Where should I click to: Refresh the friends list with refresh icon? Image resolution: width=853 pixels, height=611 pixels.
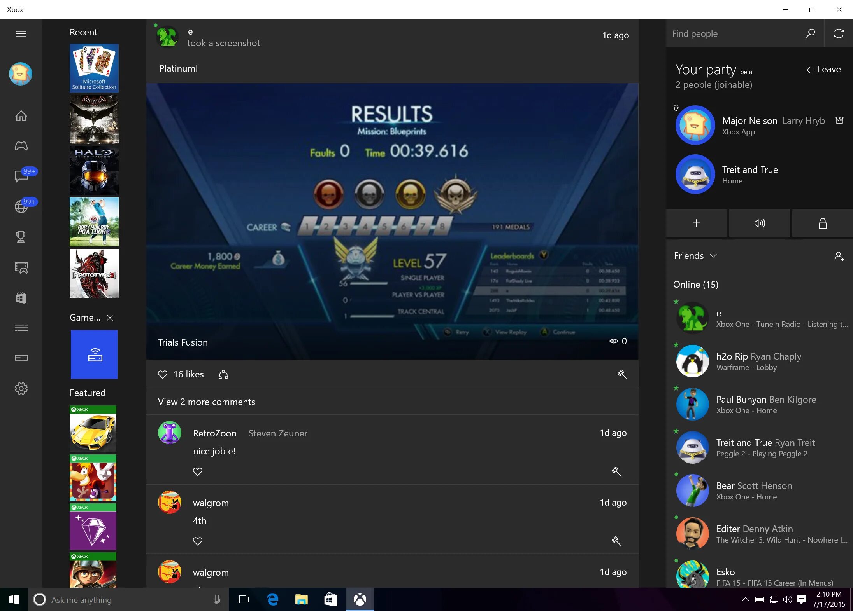(839, 34)
